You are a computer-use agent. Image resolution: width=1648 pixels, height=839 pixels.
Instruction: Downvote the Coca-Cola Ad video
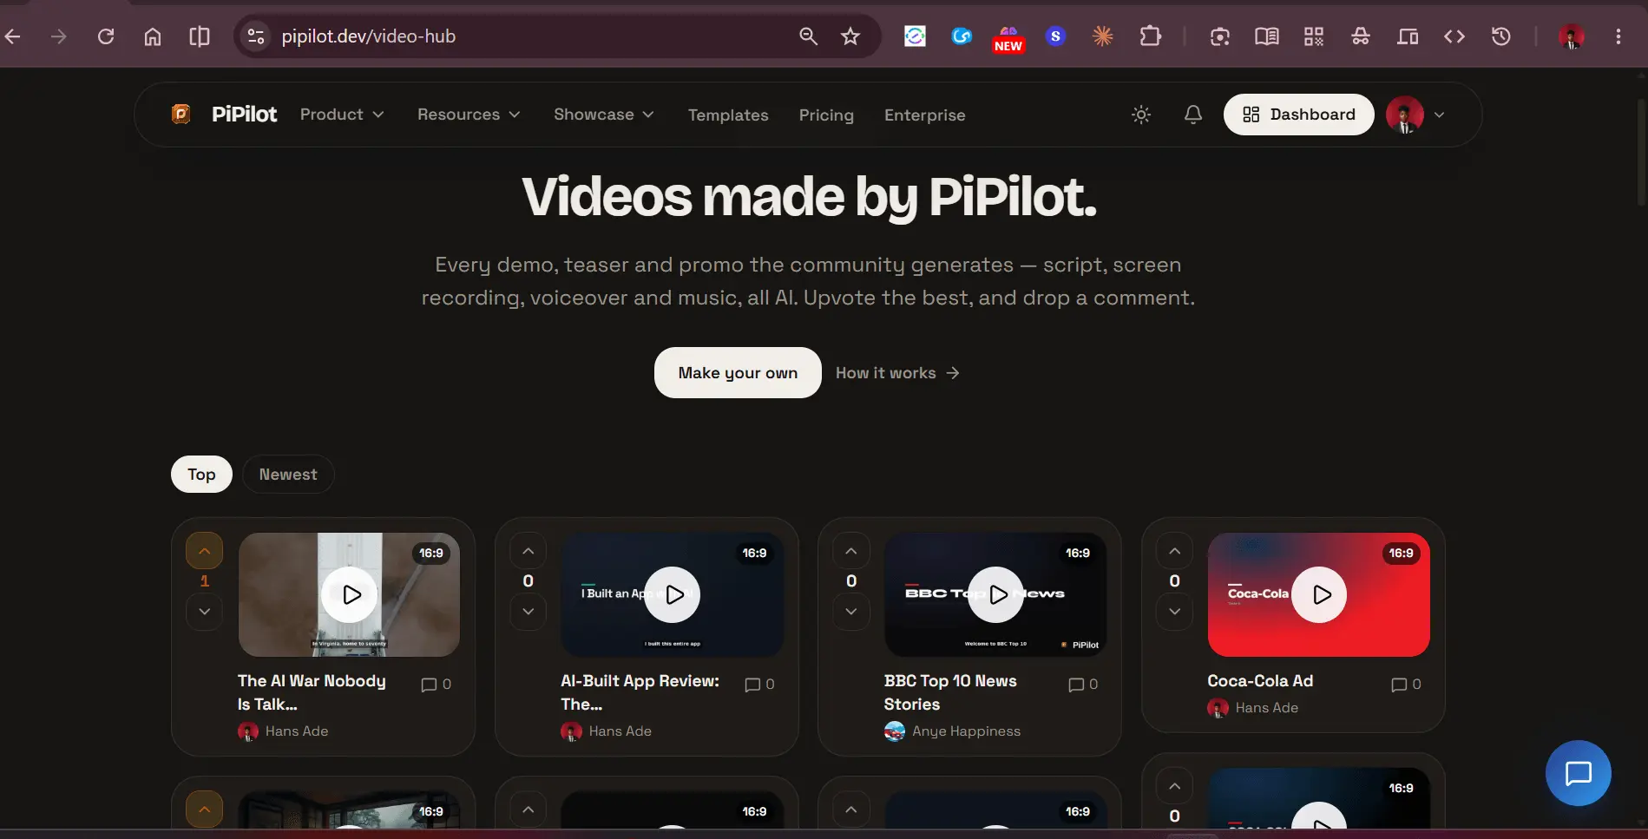pyautogui.click(x=1174, y=612)
